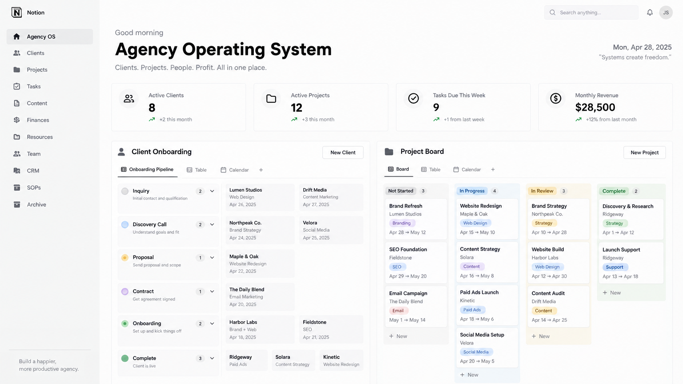Open notifications bell icon

pos(650,12)
